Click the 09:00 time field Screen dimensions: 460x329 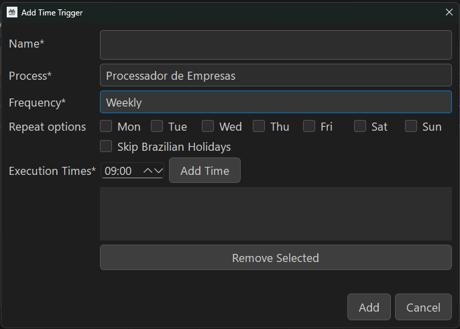tap(121, 171)
